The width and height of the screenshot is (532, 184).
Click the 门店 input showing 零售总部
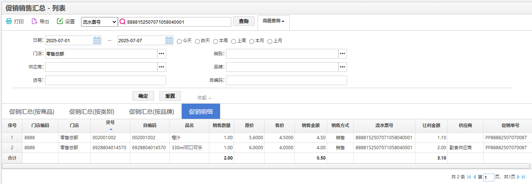coord(101,54)
